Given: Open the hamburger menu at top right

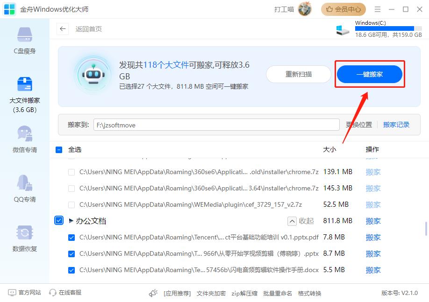Looking at the screenshot, I should (x=377, y=9).
